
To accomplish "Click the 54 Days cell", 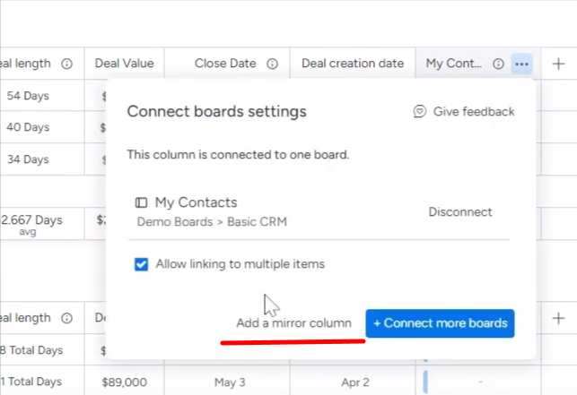I will 28,96.
